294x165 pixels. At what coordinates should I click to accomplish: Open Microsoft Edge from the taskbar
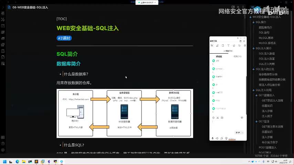click(x=18, y=162)
